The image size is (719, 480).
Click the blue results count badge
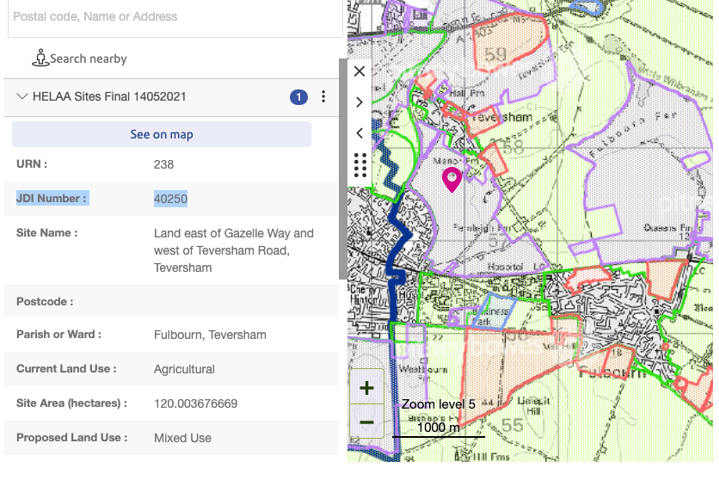pyautogui.click(x=298, y=97)
